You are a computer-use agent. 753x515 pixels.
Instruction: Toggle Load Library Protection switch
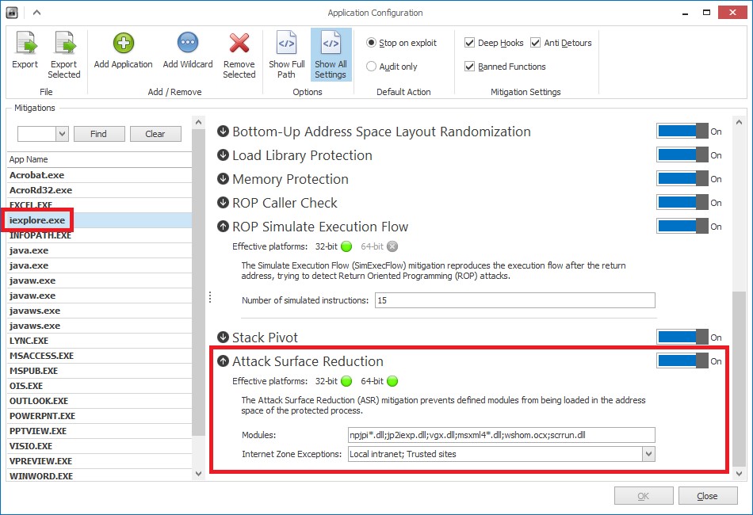(x=682, y=155)
